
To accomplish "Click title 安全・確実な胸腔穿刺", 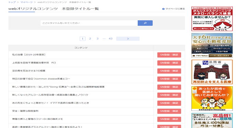I will click(x=25, y=111).
